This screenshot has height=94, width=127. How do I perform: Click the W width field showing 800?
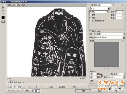[x=93, y=74]
